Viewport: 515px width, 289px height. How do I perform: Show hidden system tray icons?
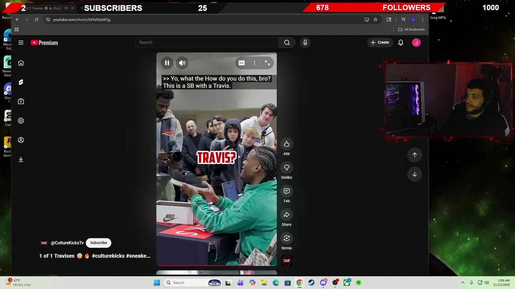tap(463, 283)
